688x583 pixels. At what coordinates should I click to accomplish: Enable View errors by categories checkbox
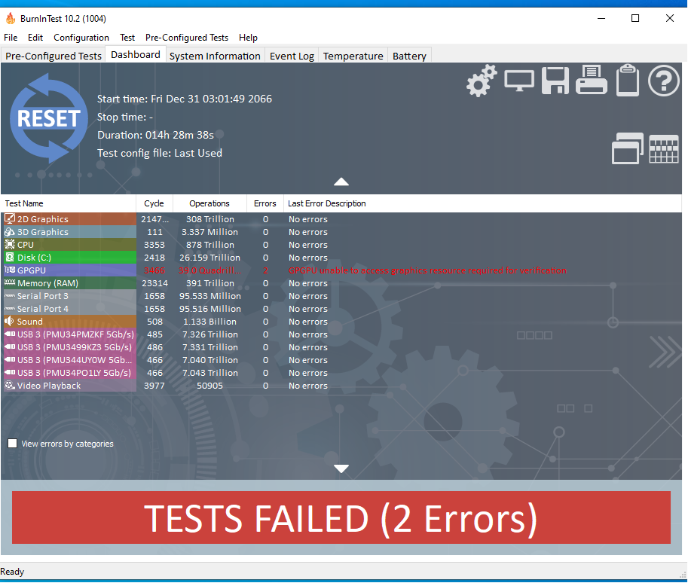[13, 444]
